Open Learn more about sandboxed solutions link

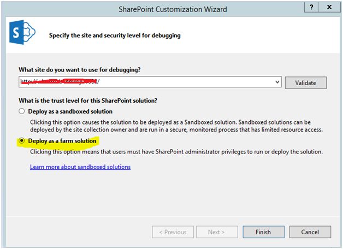(80, 167)
